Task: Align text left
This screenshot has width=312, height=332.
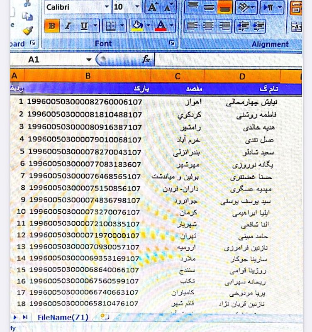Action: 192,26
